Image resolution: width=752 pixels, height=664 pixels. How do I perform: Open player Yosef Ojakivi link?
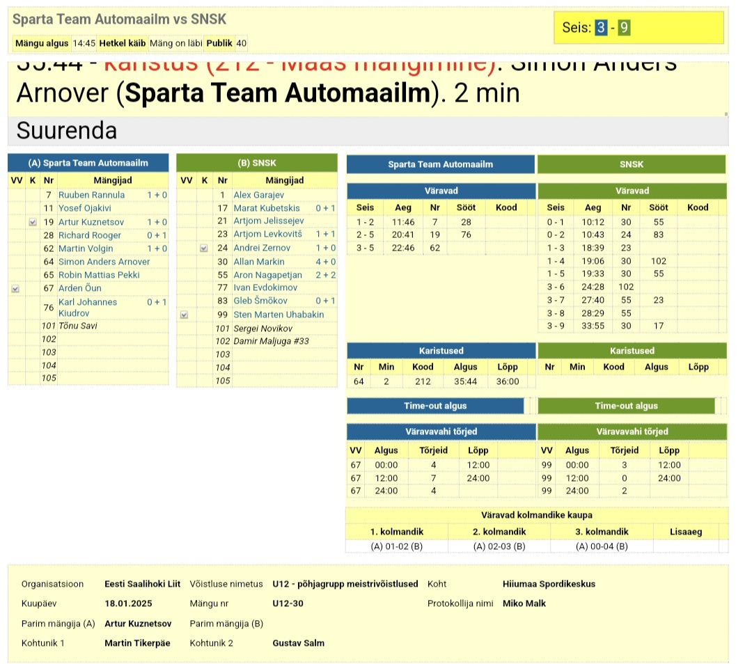tap(85, 208)
